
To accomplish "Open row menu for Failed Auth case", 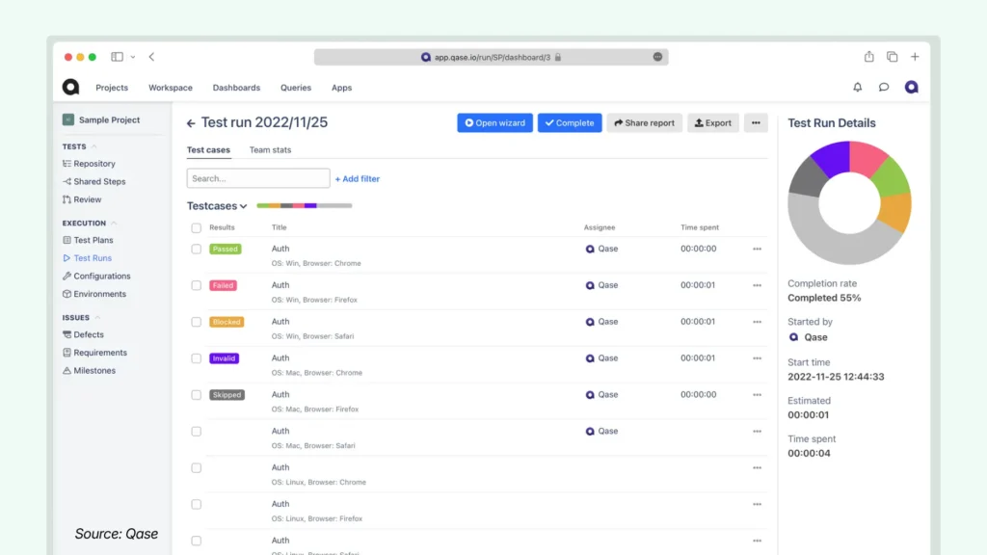I will coord(757,285).
